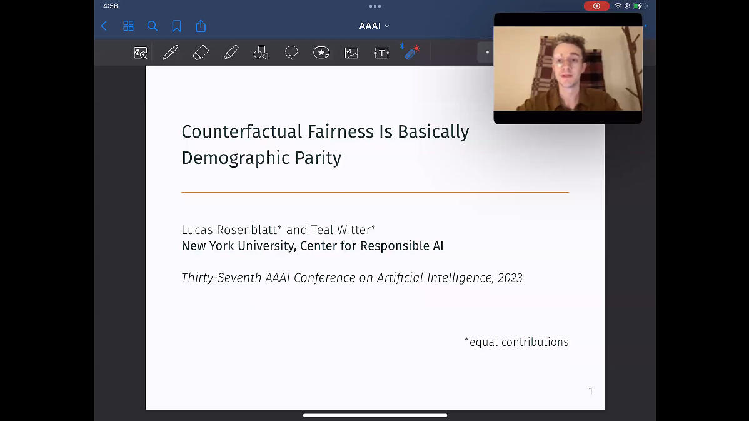Viewport: 749px width, 421px height.
Task: Navigate back with the blue chevron
Action: (104, 26)
